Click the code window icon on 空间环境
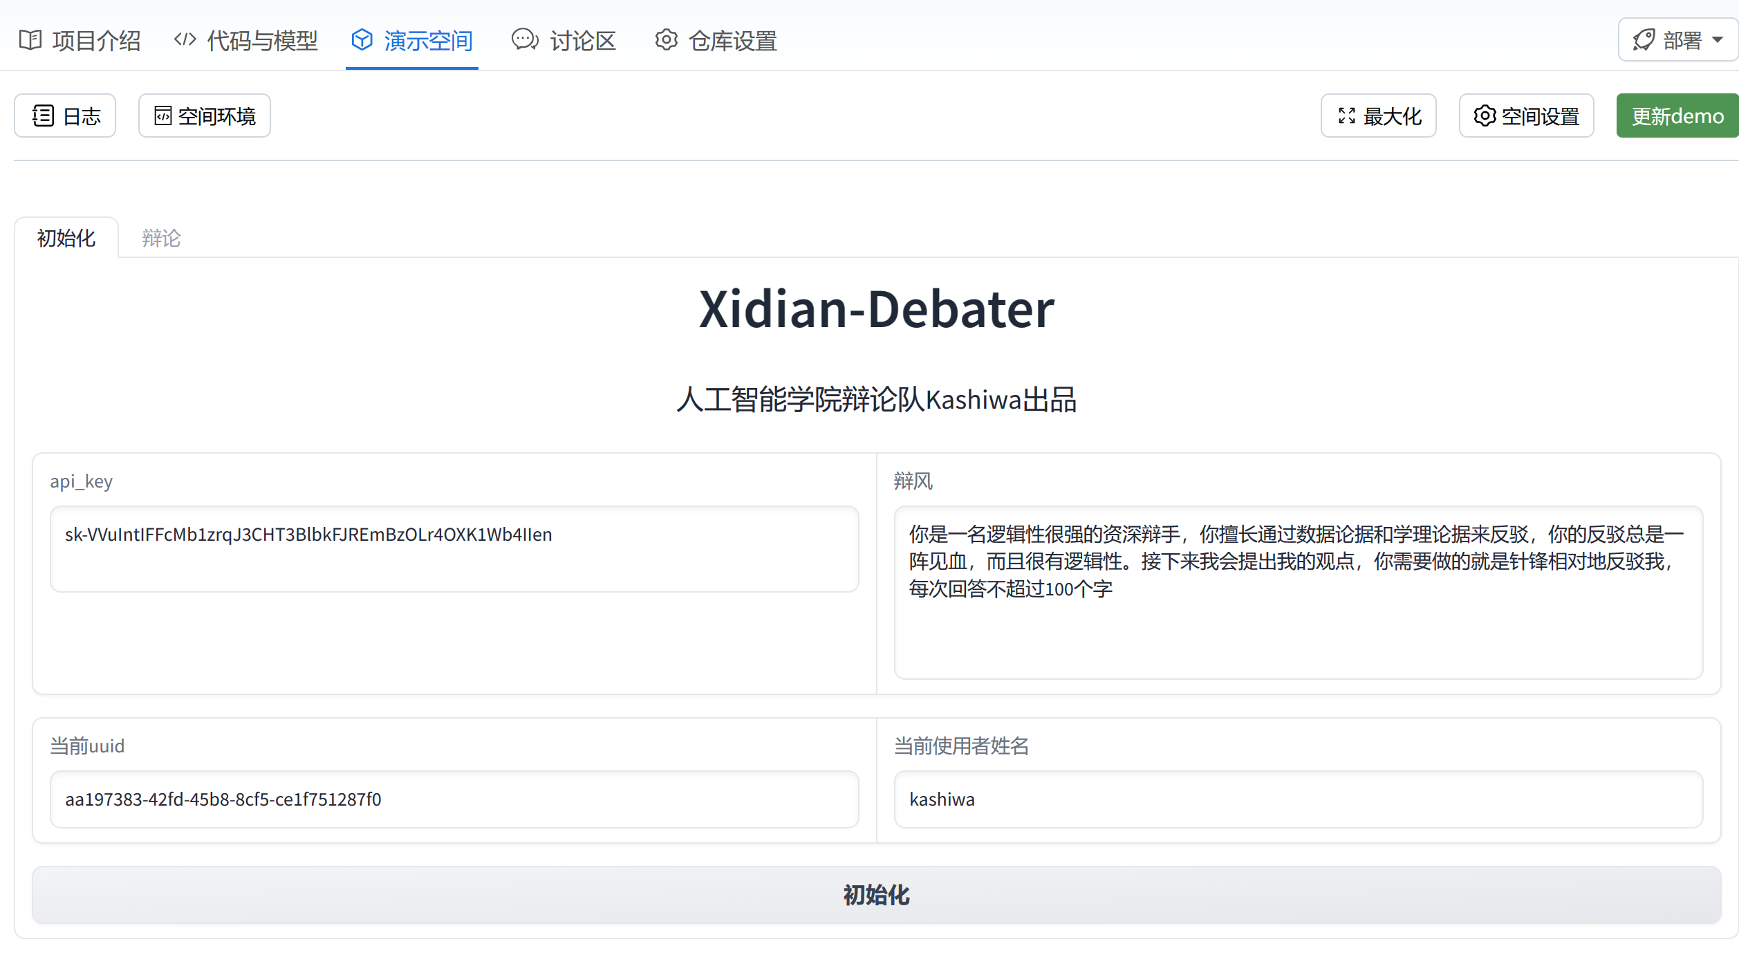 tap(162, 115)
